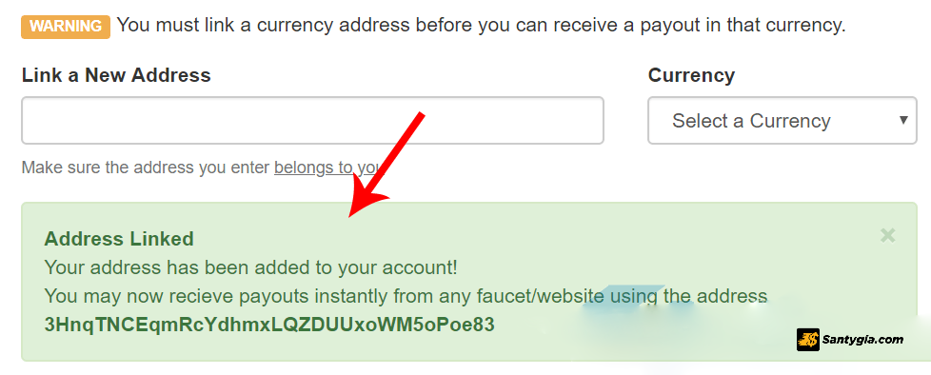
Task: Click the linked address 3HnqTNCEqmRcYdhmxLQZDUUxoWM5oPoe83
Action: click(x=269, y=325)
